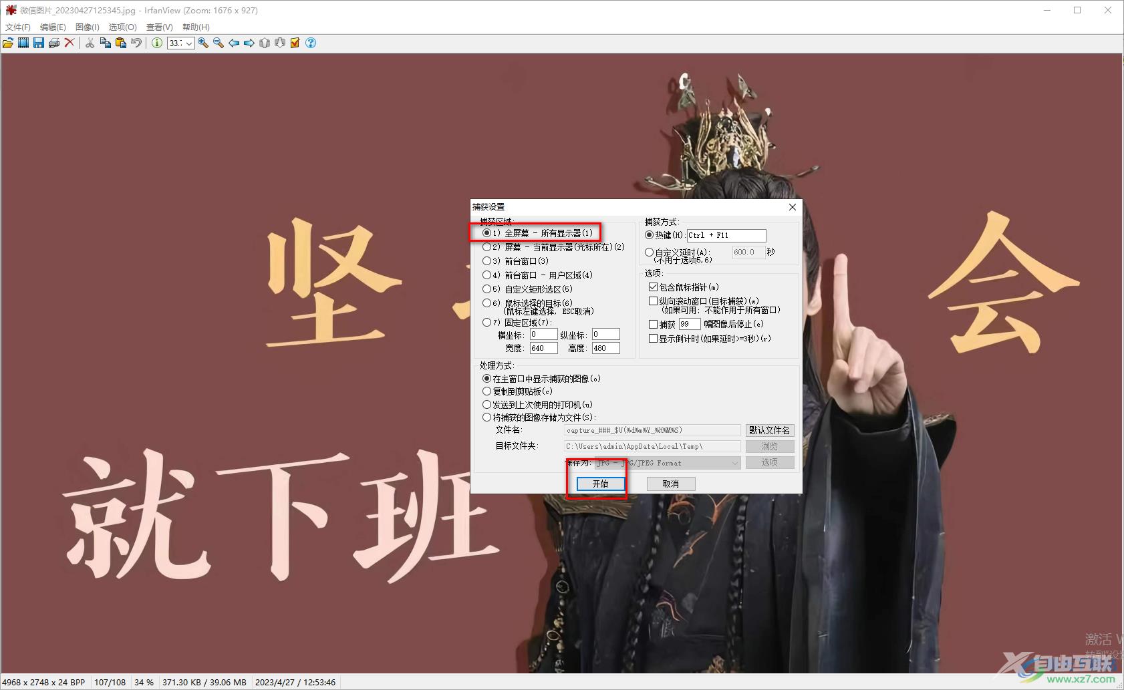This screenshot has width=1124, height=690.
Task: Delete the file with the red X icon
Action: point(69,43)
